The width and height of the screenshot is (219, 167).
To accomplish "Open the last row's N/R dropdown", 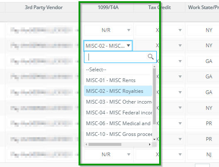I will (108, 154).
